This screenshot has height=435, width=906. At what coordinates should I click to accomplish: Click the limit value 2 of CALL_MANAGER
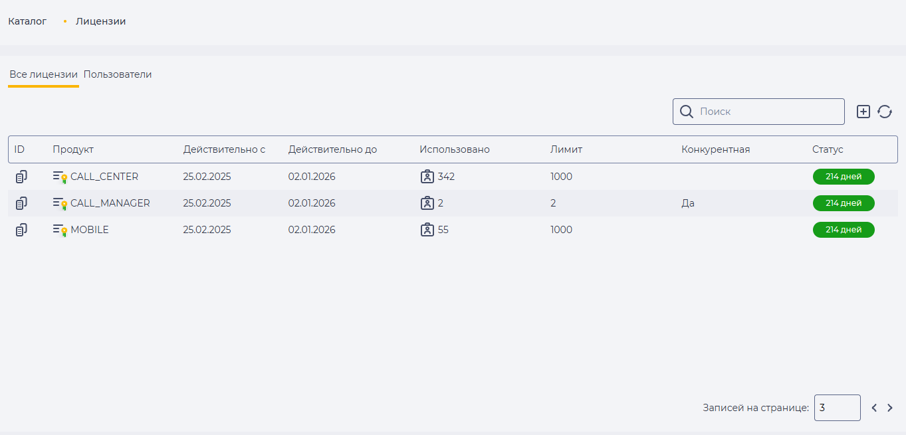pos(553,203)
